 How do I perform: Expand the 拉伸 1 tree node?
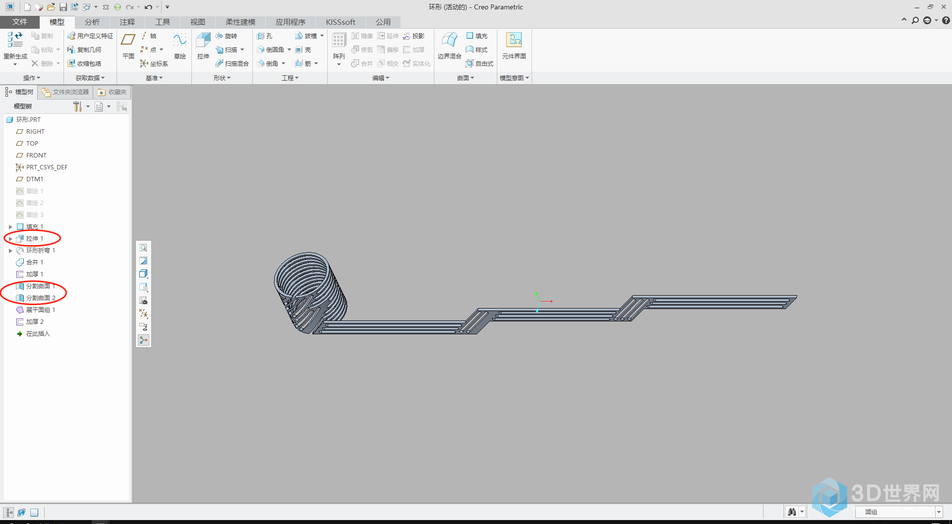(10, 239)
